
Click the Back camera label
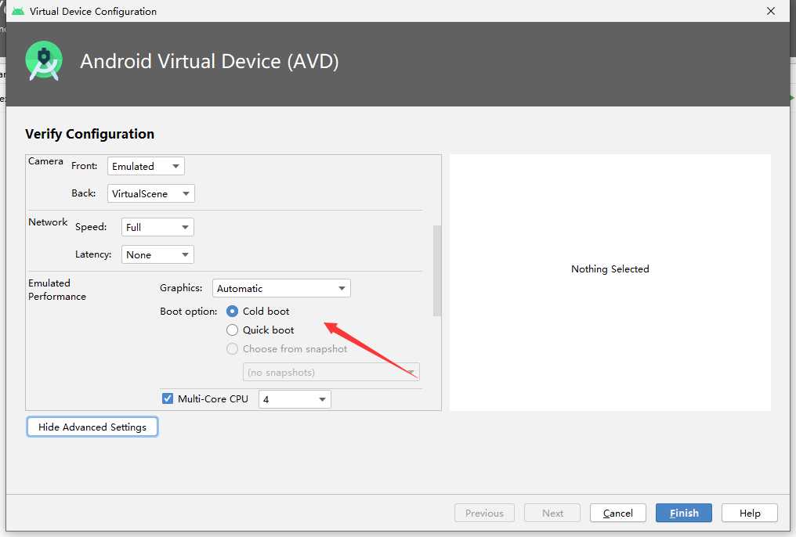click(83, 193)
